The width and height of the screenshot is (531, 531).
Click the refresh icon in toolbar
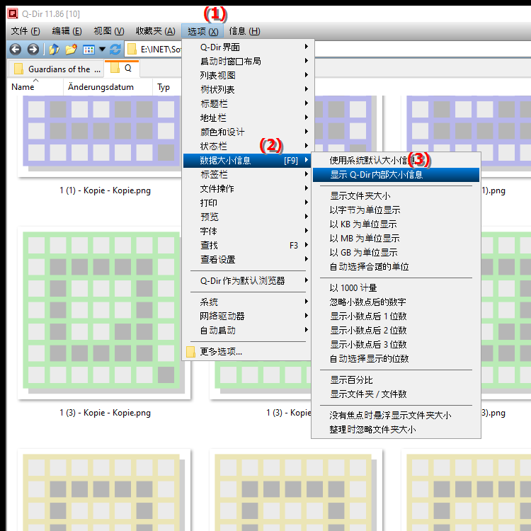point(115,50)
